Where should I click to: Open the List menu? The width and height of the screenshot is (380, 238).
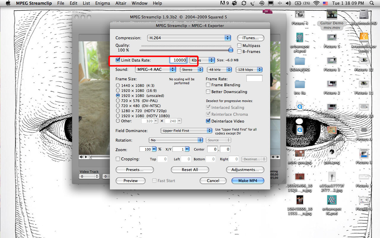pos(86,3)
